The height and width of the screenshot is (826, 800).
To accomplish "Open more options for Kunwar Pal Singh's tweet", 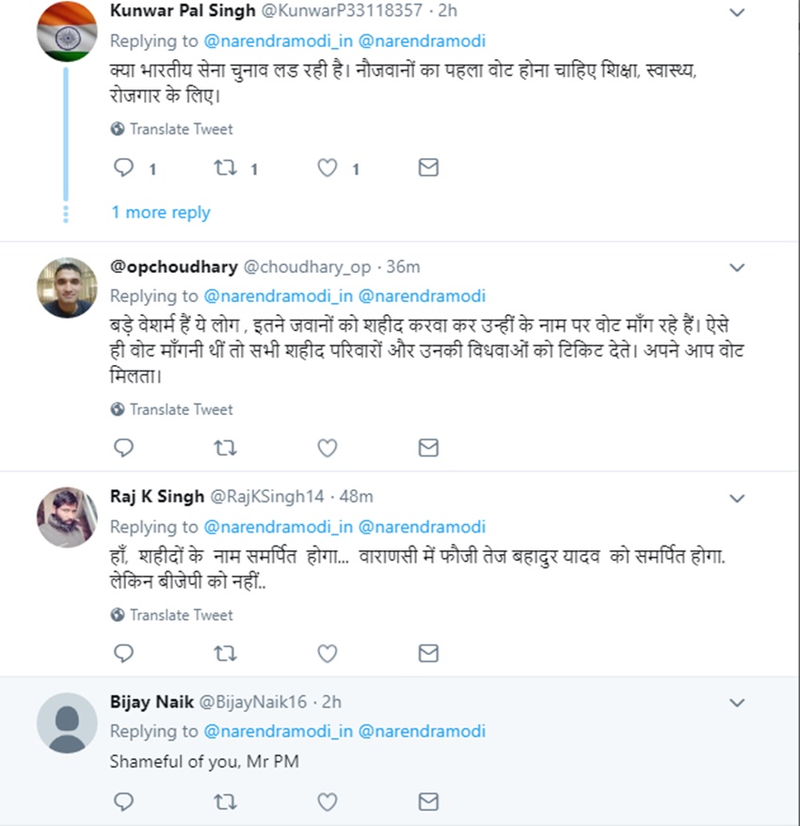I will click(x=737, y=13).
